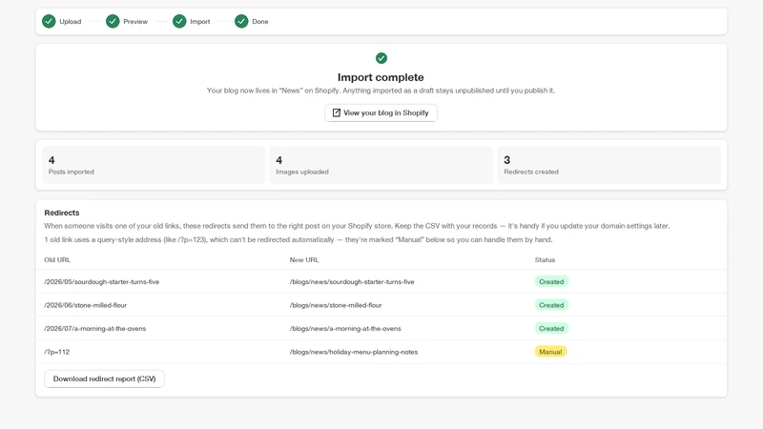Click new URL /blogs/news/a-morning-at-the-ovens

pyautogui.click(x=345, y=328)
